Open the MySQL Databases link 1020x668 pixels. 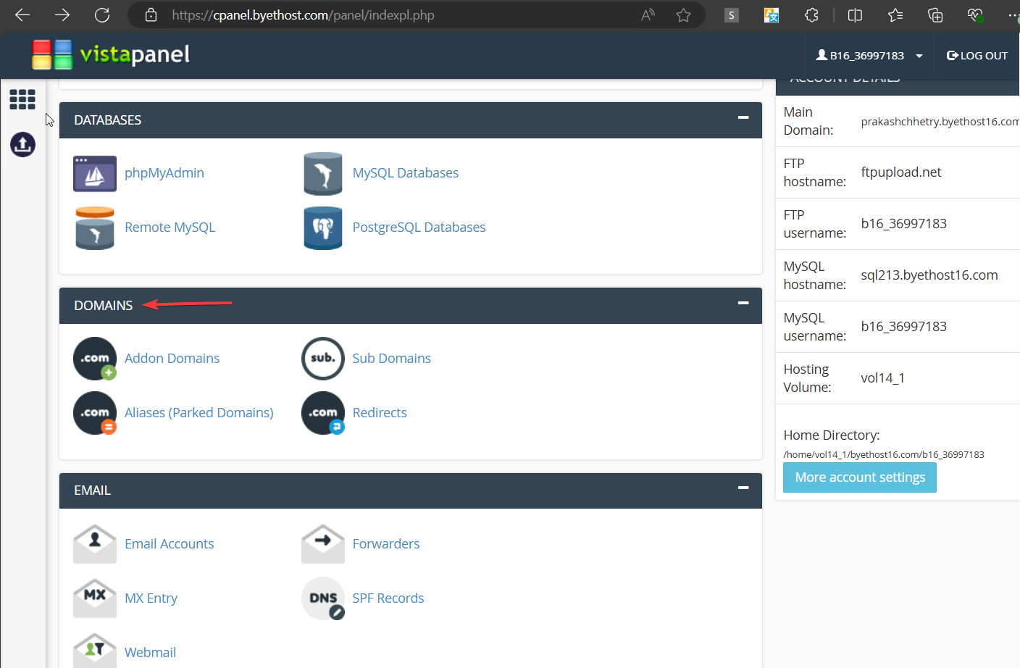pyautogui.click(x=406, y=173)
